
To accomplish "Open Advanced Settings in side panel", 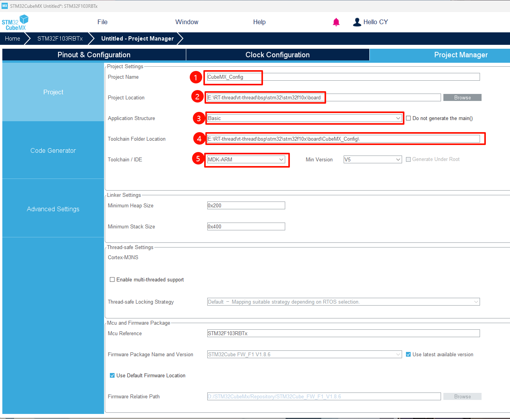I will tap(53, 209).
